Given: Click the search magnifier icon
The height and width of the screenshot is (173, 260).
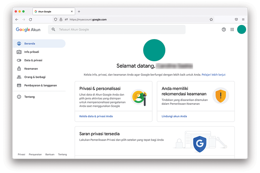Looking at the screenshot, I should point(53,29).
